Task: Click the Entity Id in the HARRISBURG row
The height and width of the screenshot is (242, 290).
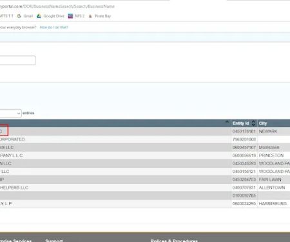Action: pos(244,203)
